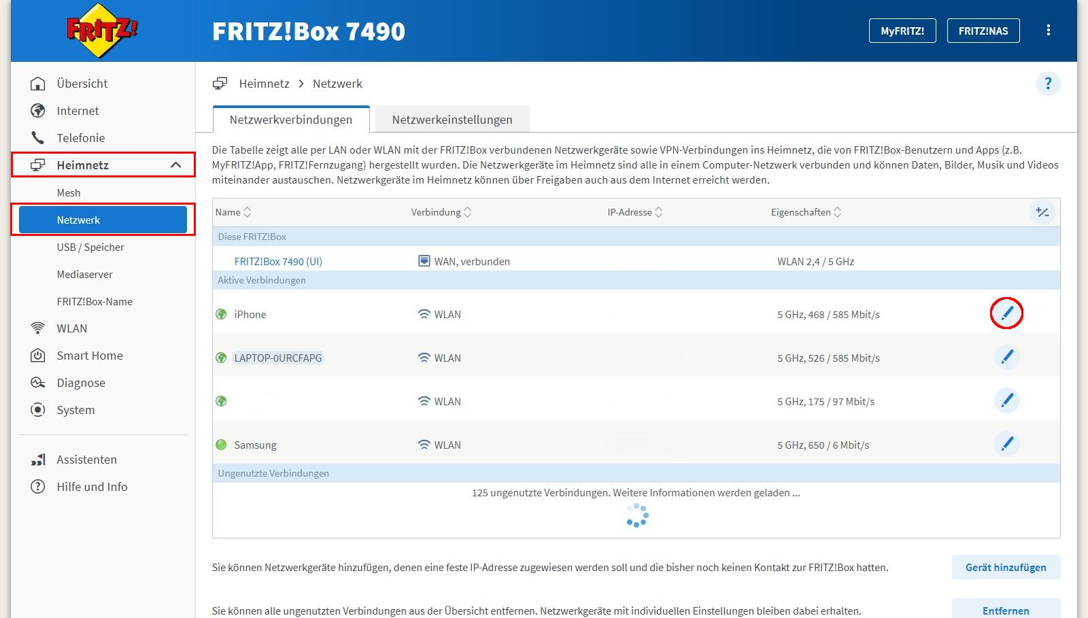Click the Samsung device name
This screenshot has width=1088, height=618.
coord(255,445)
